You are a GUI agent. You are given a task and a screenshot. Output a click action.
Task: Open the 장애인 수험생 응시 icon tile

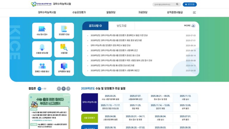(x=42, y=68)
